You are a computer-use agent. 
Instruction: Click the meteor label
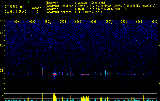[x=36, y=8]
